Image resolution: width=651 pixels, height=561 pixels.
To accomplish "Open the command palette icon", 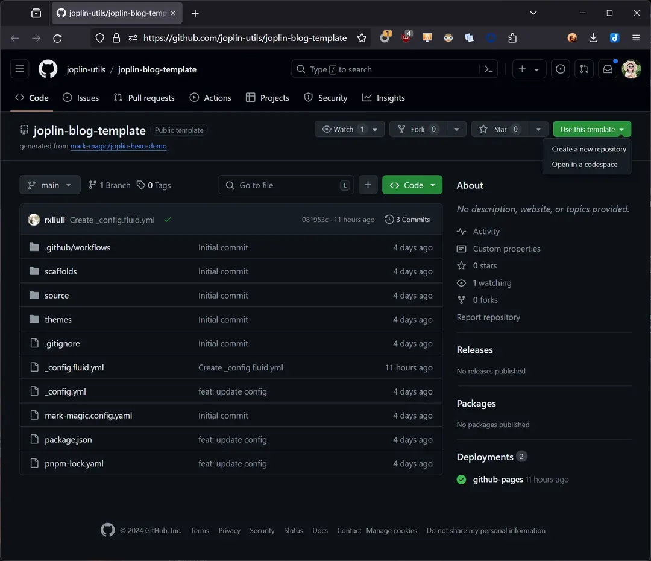I will point(489,69).
